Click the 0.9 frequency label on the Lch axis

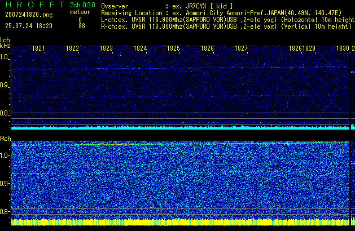point(5,85)
